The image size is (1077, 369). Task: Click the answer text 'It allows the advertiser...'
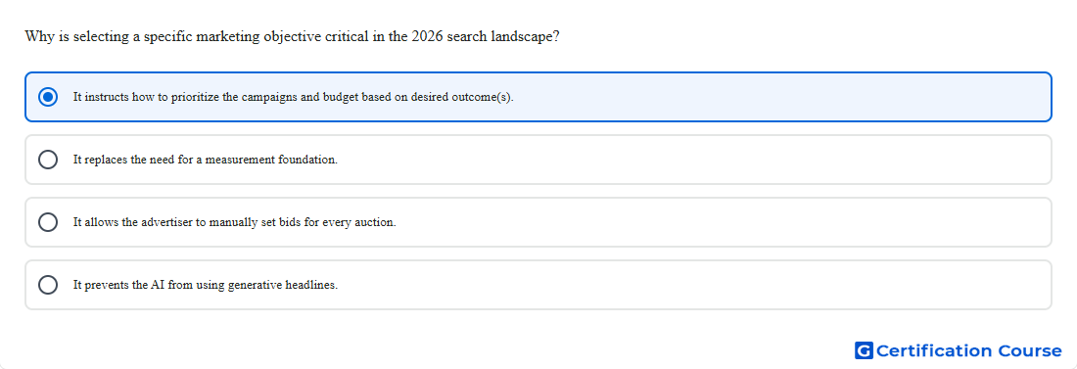(x=235, y=222)
